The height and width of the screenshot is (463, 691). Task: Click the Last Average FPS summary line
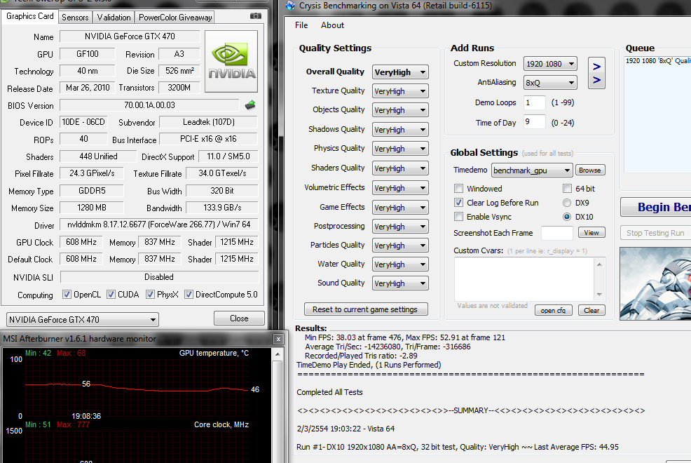458,447
